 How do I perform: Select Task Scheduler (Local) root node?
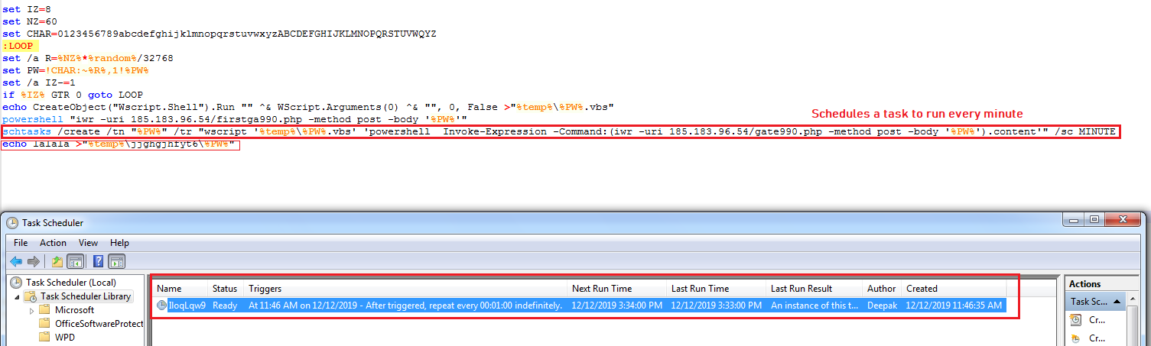point(63,283)
